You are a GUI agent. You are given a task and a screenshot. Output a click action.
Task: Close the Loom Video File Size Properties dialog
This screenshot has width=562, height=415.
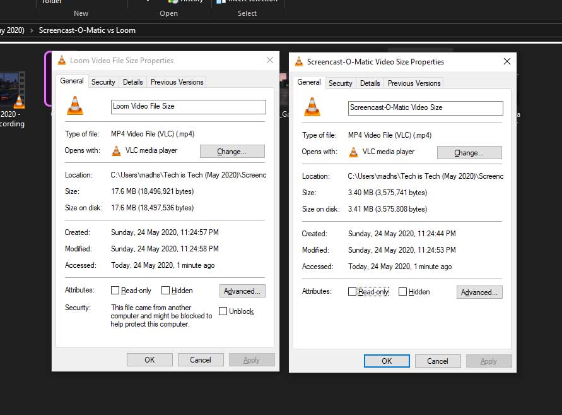coord(270,60)
